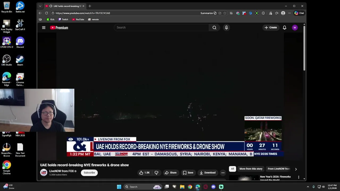
Task: Select More from this story chip
Action: [x=251, y=169]
